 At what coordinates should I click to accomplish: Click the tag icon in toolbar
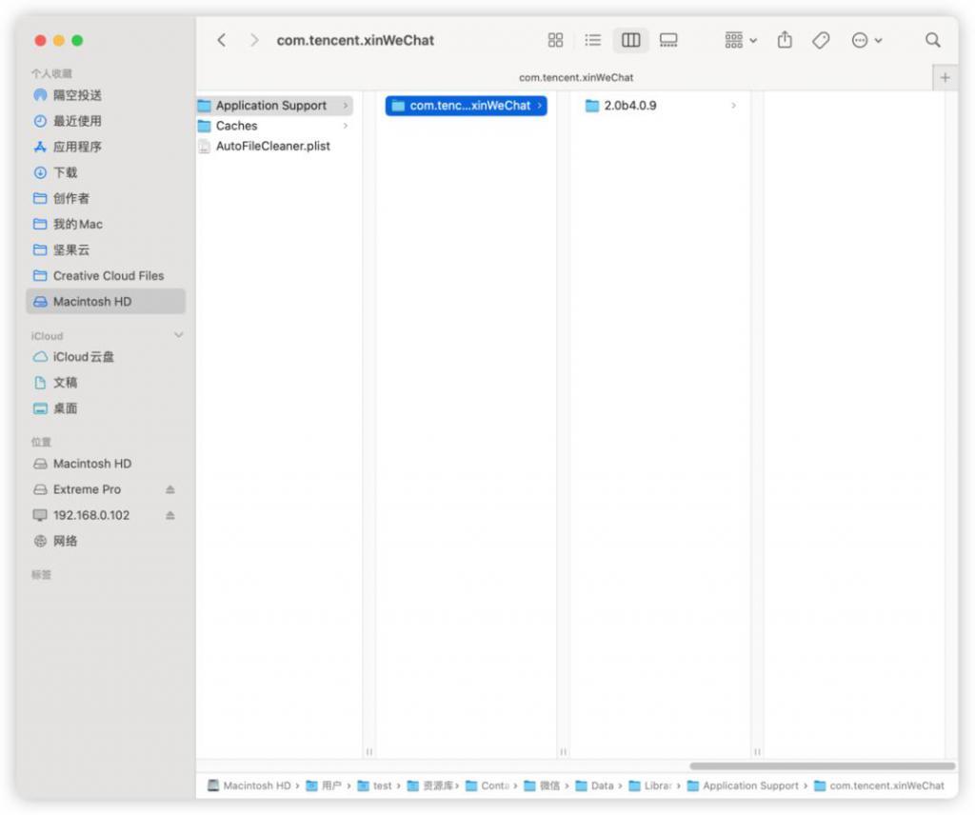821,40
